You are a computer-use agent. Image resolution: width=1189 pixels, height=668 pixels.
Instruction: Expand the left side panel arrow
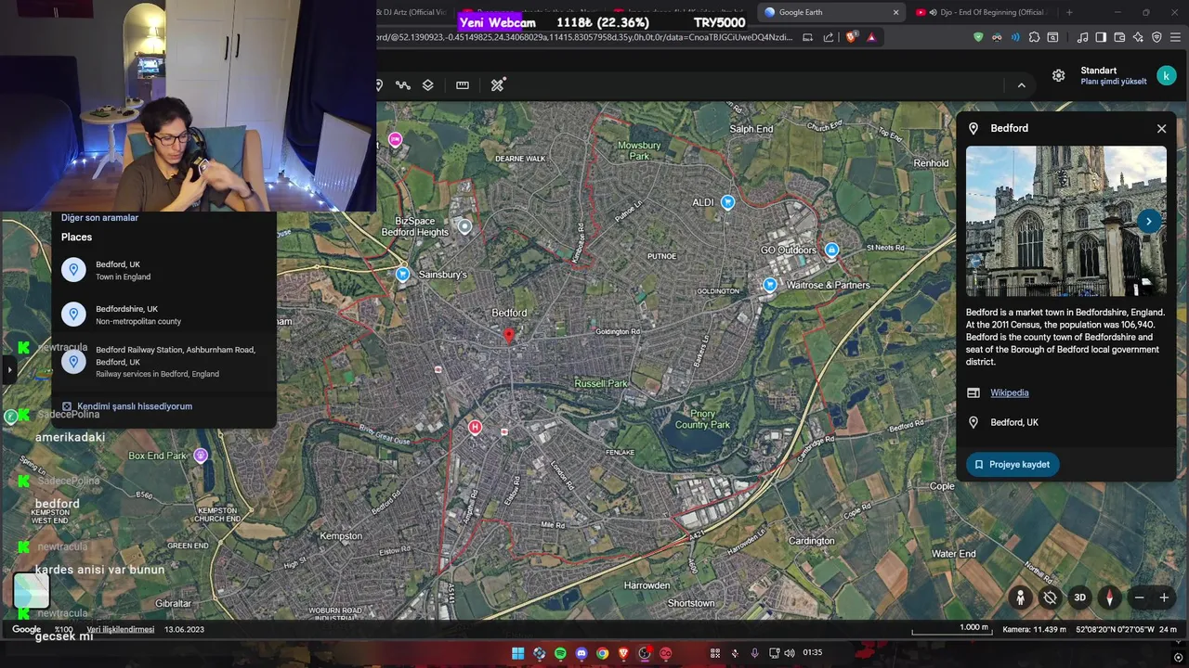9,369
